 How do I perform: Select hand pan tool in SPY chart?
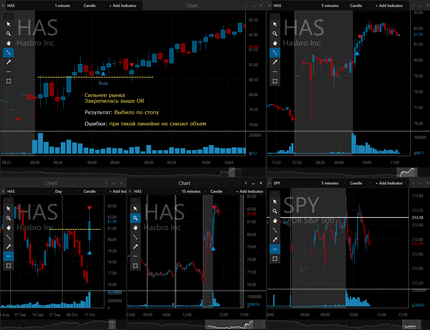[275, 221]
